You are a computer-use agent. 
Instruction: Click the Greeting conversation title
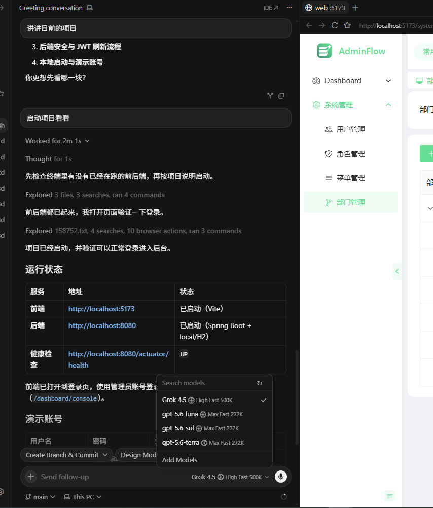pos(51,8)
